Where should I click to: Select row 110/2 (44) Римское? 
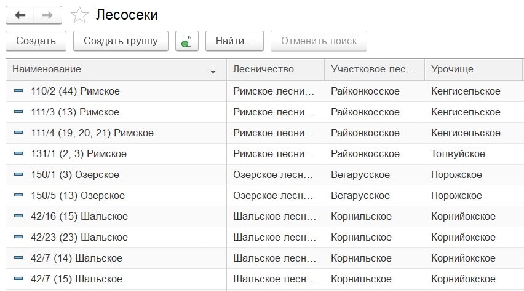tap(264, 91)
